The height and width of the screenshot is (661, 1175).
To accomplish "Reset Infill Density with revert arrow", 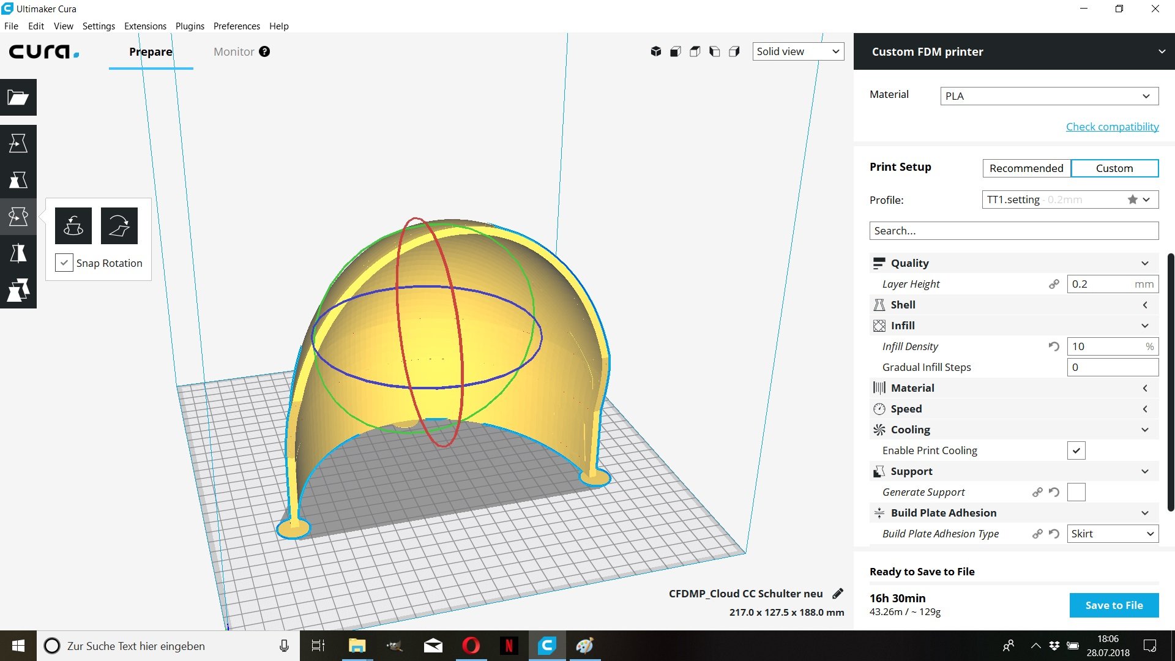I will pyautogui.click(x=1054, y=346).
